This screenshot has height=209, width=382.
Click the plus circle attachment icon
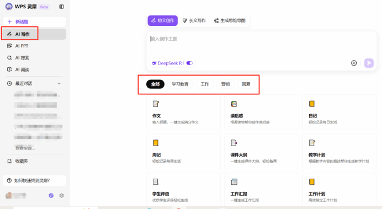coord(354,63)
